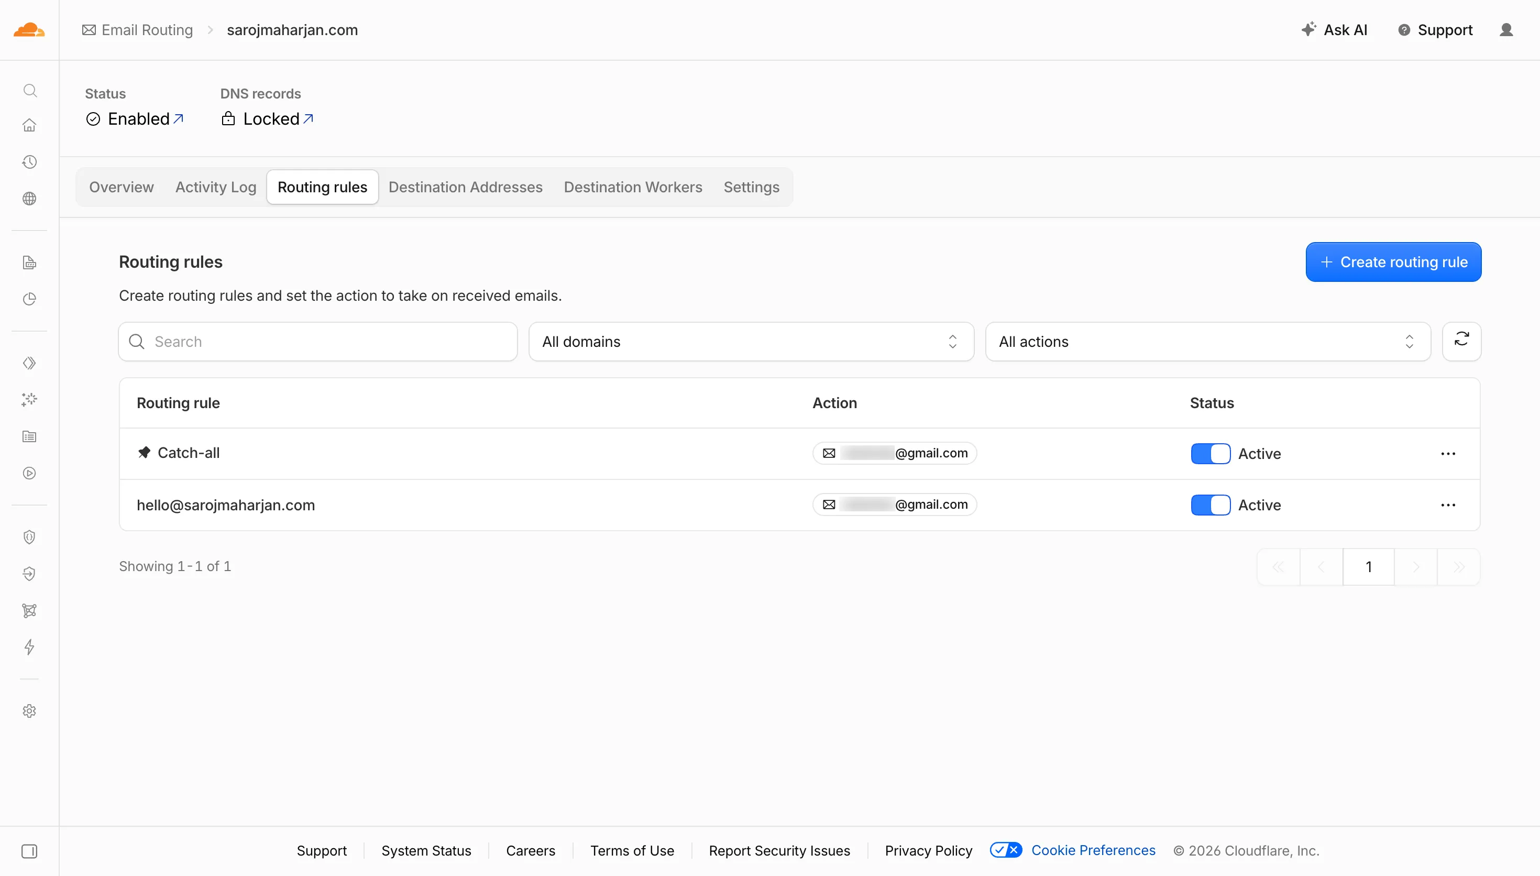Open Terms of Use link
1540x876 pixels.
point(632,850)
